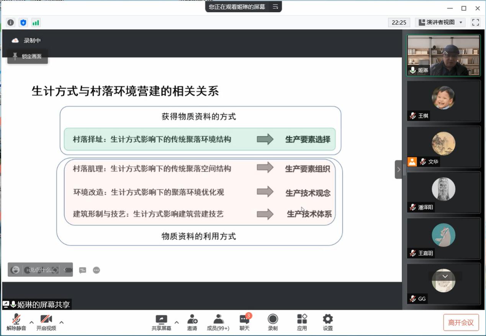Expand video options arrow next to camera

click(x=61, y=322)
